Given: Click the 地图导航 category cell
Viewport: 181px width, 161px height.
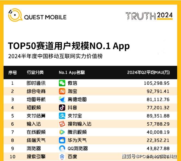Looking at the screenshot, I should click(x=36, y=100).
